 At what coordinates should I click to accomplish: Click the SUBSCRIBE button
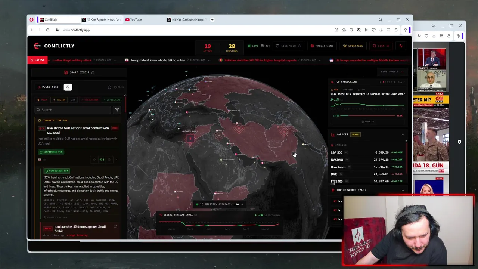click(x=353, y=46)
